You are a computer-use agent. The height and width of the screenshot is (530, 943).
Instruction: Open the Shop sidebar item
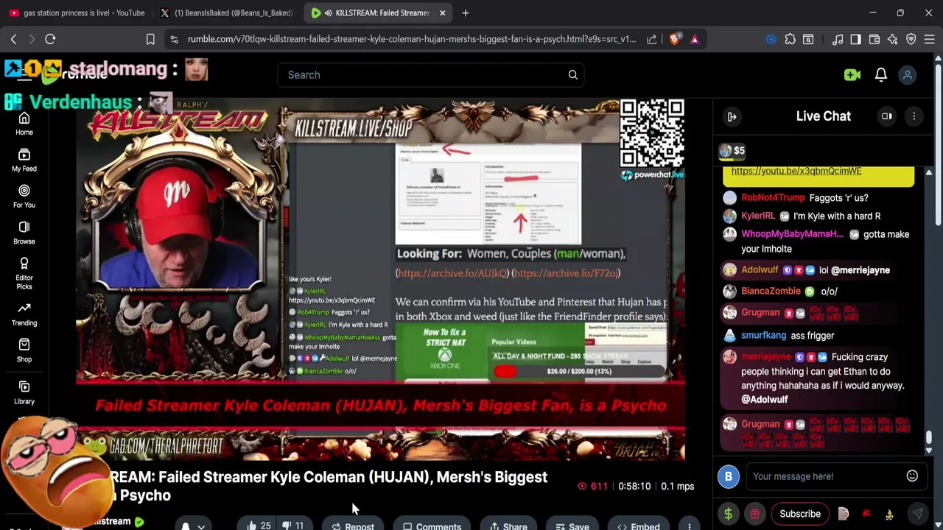pyautogui.click(x=24, y=350)
